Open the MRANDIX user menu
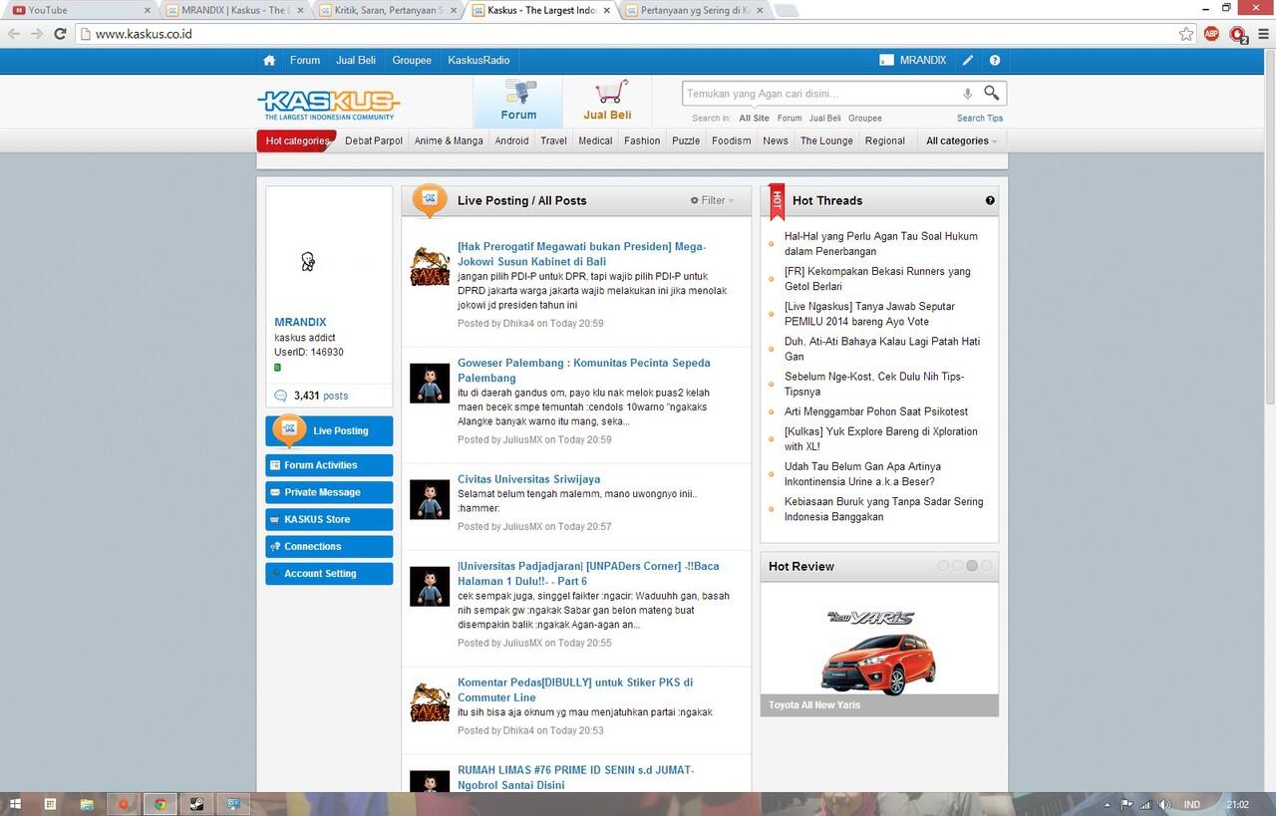The height and width of the screenshot is (816, 1276). click(x=912, y=61)
